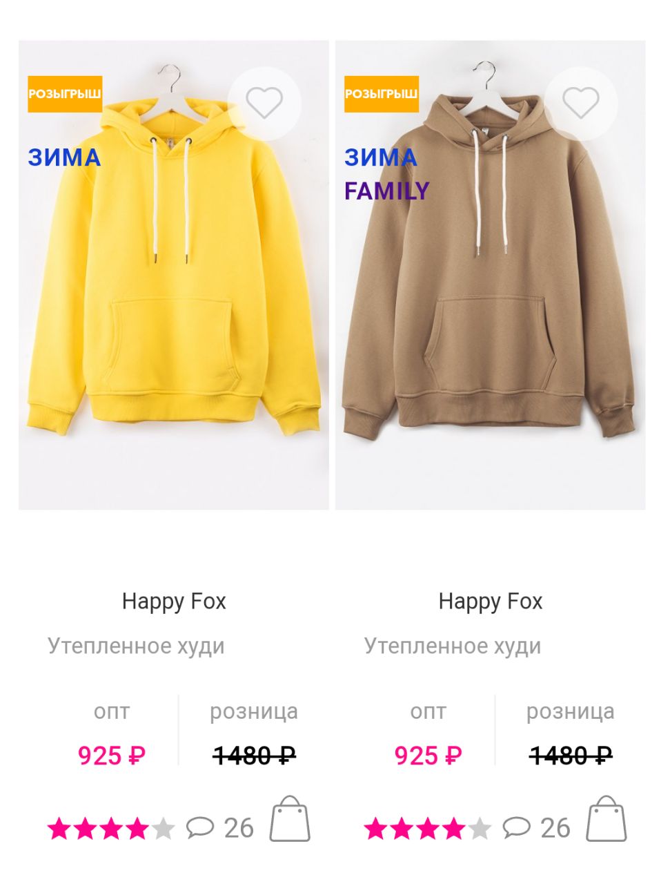This screenshot has height=884, width=670.
Task: Select wholesale price 925 ₽ on yellow hoodie
Action: coord(111,756)
